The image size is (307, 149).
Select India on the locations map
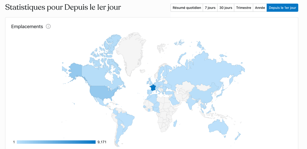point(190,102)
